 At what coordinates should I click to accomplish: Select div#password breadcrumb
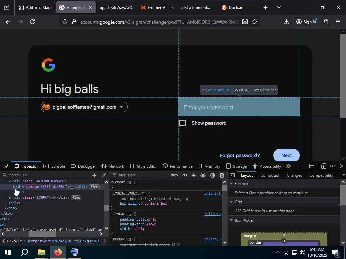[64, 241]
